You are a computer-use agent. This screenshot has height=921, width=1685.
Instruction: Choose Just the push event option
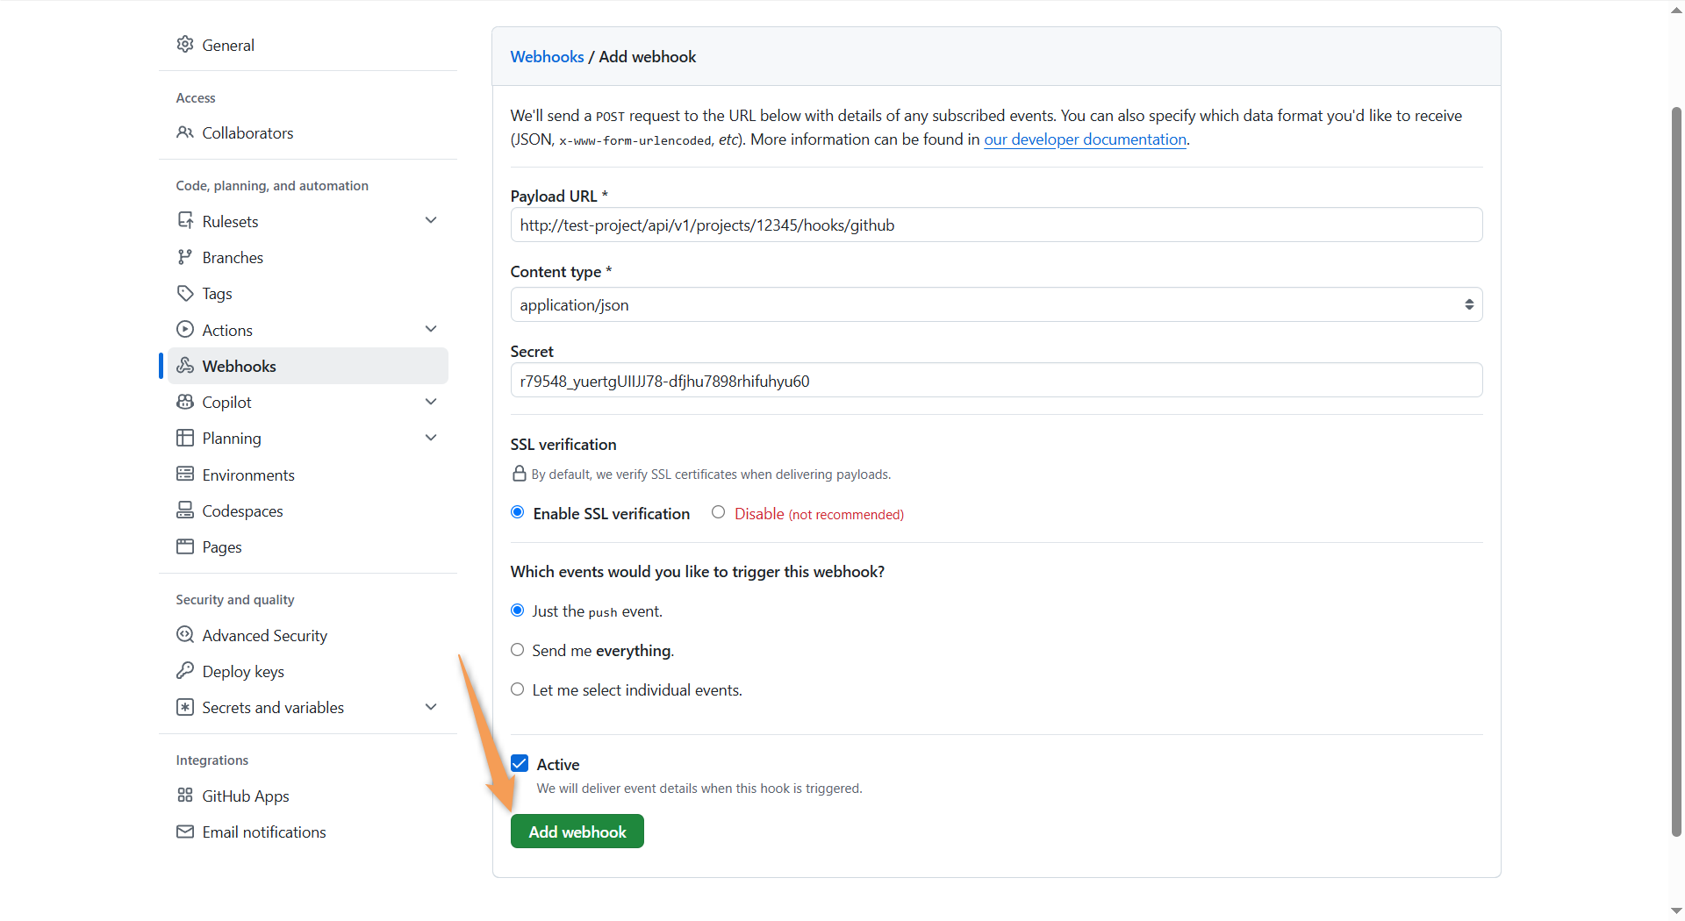(518, 610)
